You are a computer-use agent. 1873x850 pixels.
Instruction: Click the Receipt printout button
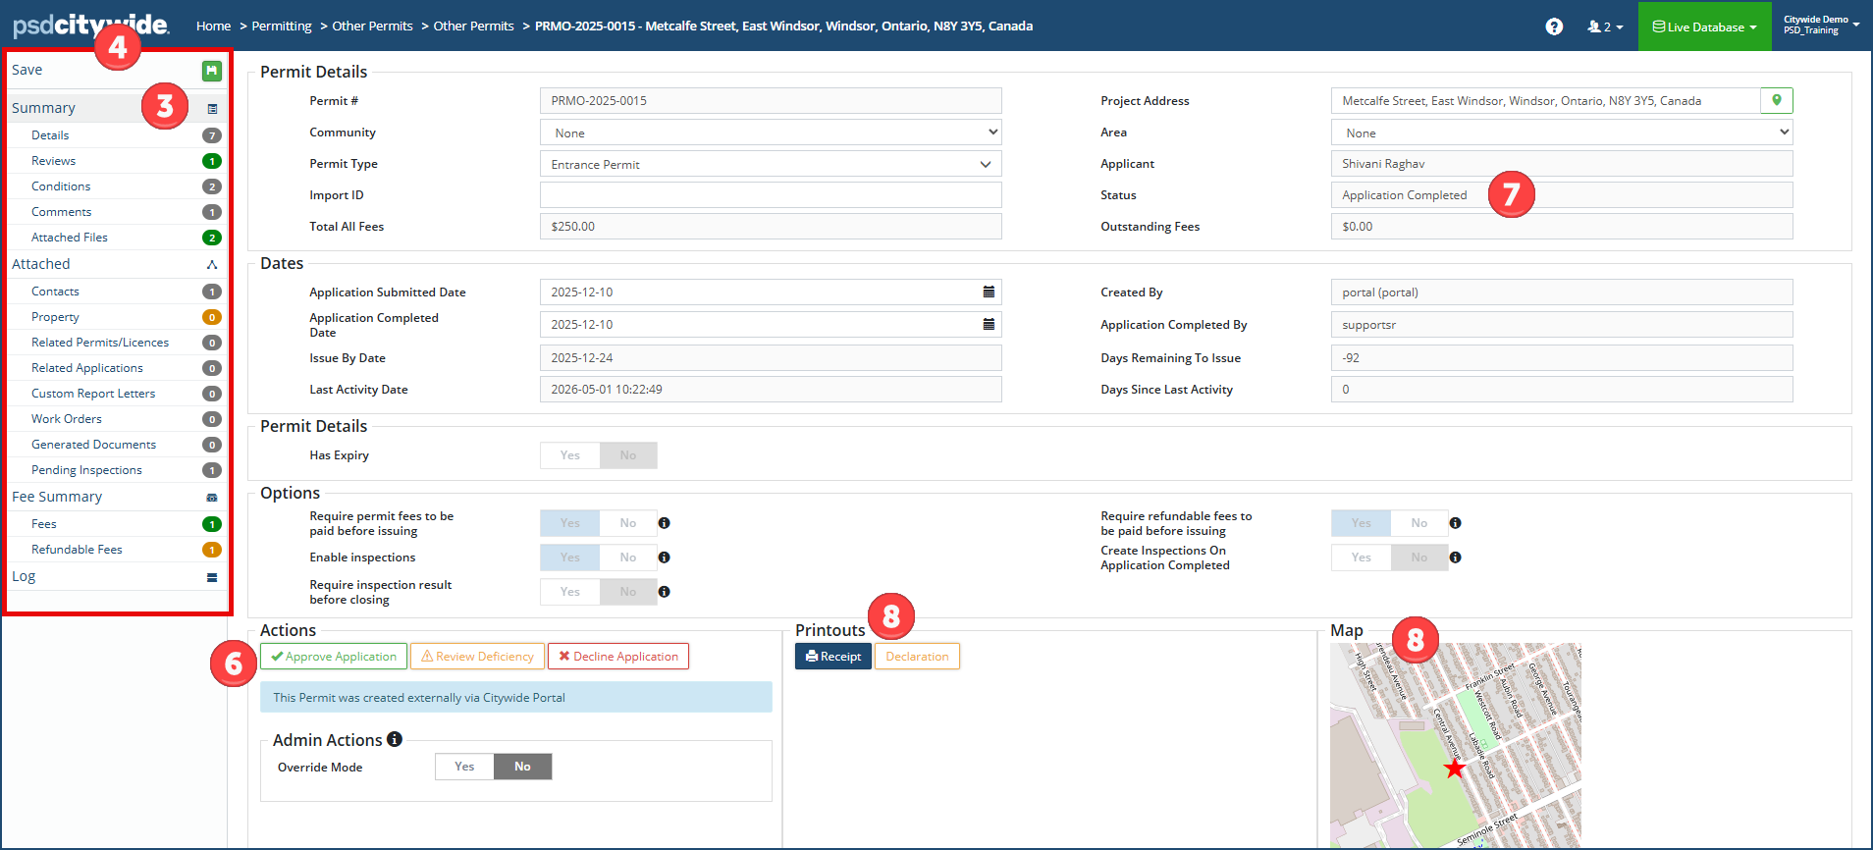click(x=833, y=657)
